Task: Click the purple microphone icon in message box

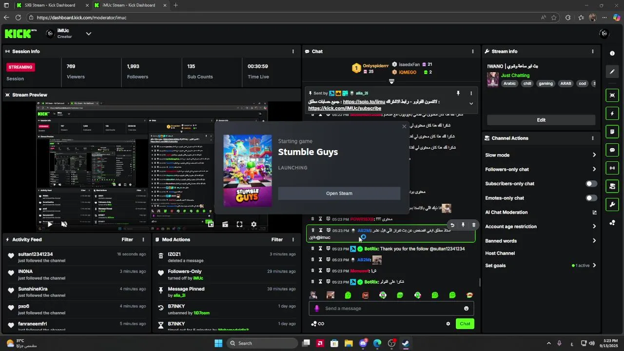Action: [x=317, y=309]
